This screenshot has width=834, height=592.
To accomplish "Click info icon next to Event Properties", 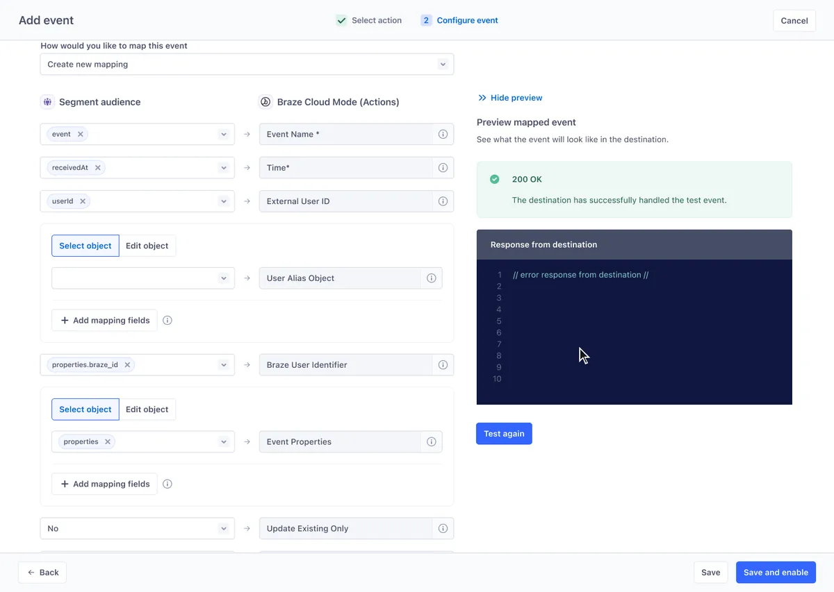I will [x=432, y=441].
